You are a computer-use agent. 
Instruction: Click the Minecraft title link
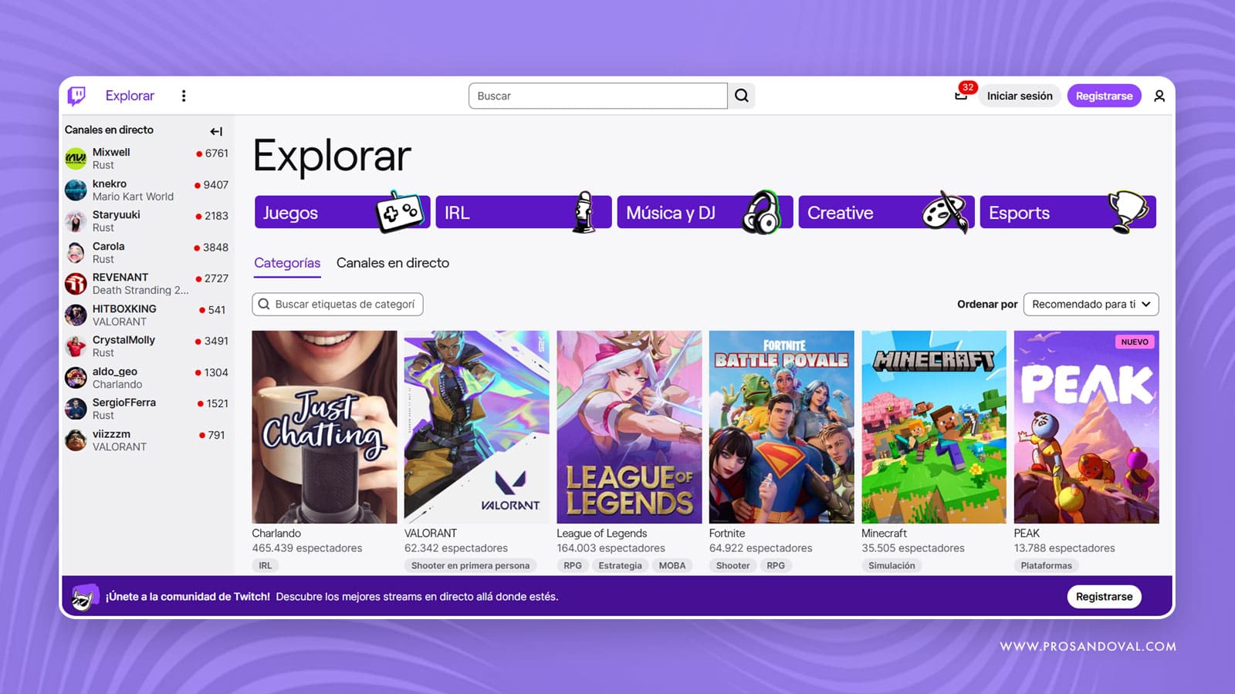coord(884,533)
